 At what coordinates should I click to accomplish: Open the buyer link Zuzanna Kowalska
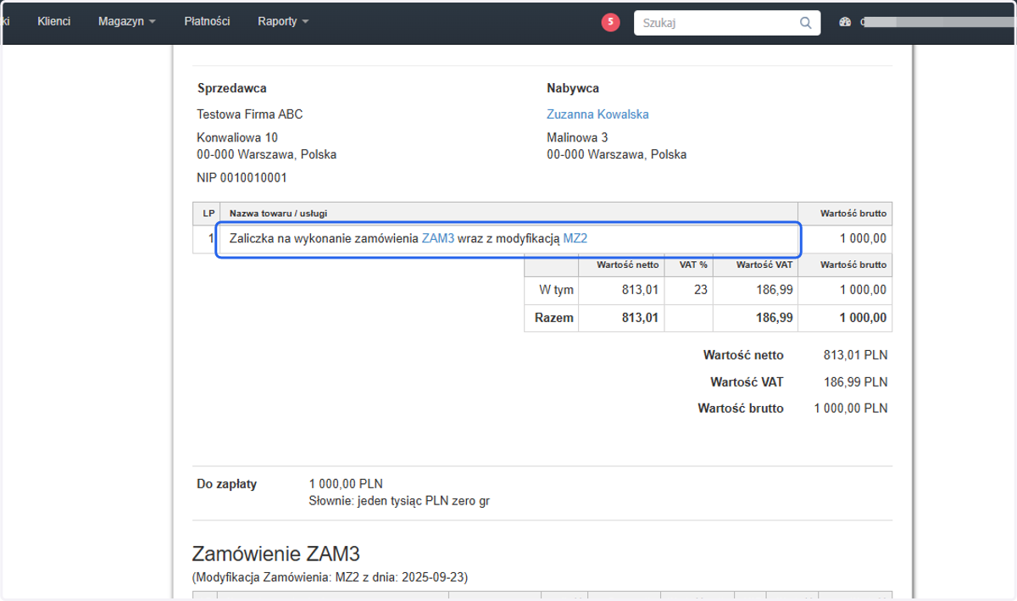[597, 114]
